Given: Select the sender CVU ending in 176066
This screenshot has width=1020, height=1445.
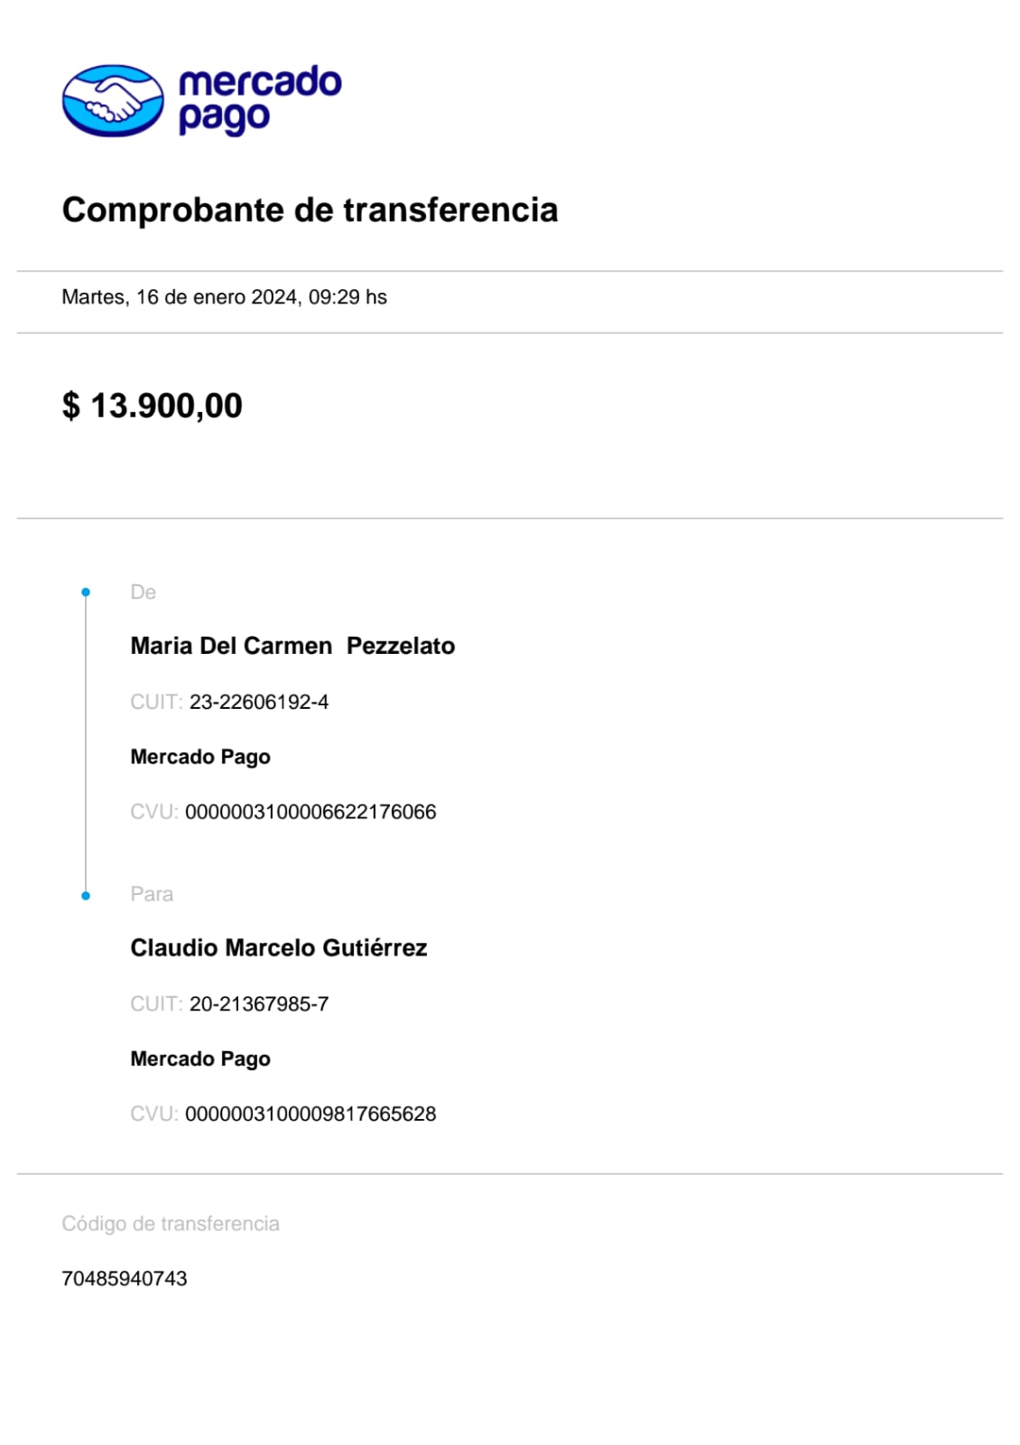Looking at the screenshot, I should pyautogui.click(x=311, y=812).
